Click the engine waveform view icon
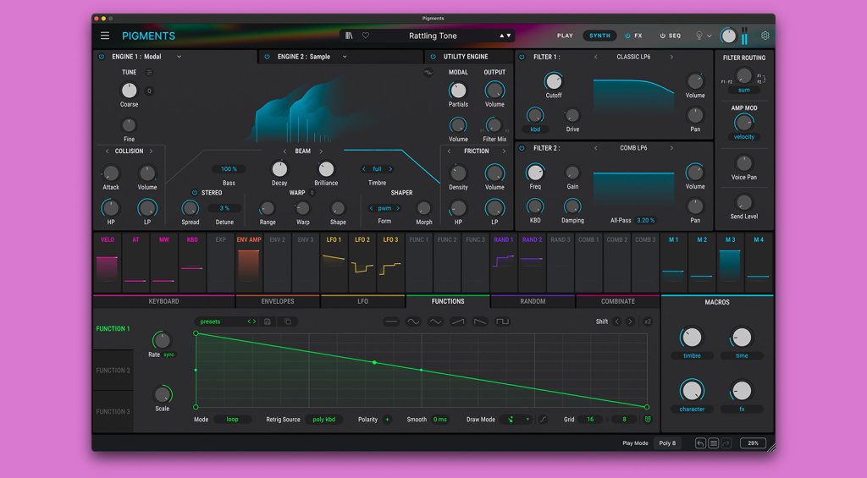The width and height of the screenshot is (867, 478). pyautogui.click(x=428, y=73)
